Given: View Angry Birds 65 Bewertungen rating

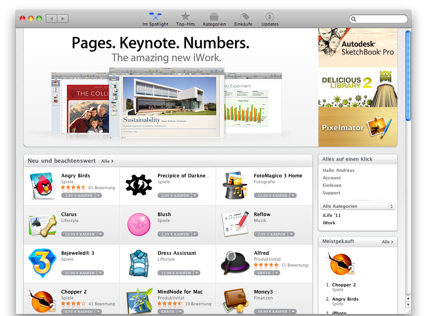Looking at the screenshot, I should (x=88, y=187).
